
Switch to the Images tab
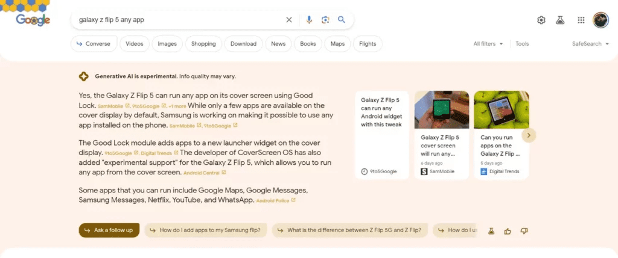pyautogui.click(x=167, y=44)
